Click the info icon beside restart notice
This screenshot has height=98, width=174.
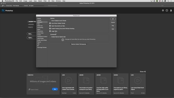(x=63, y=40)
